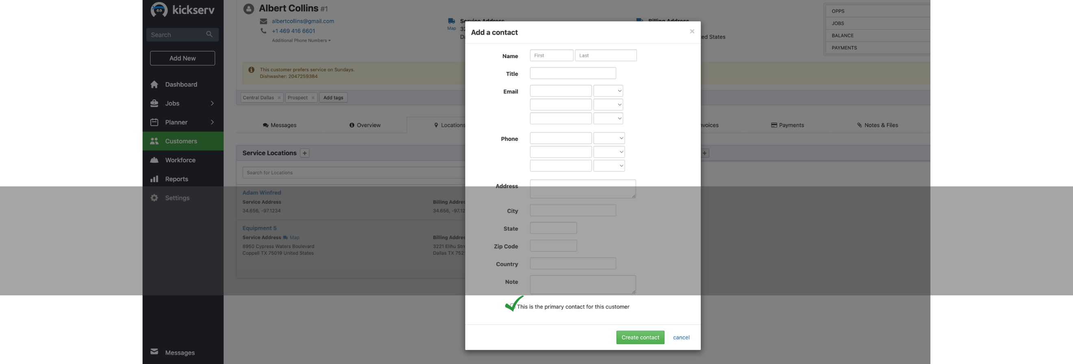Close the Add a contact dialog
This screenshot has height=364, width=1073.
(692, 32)
